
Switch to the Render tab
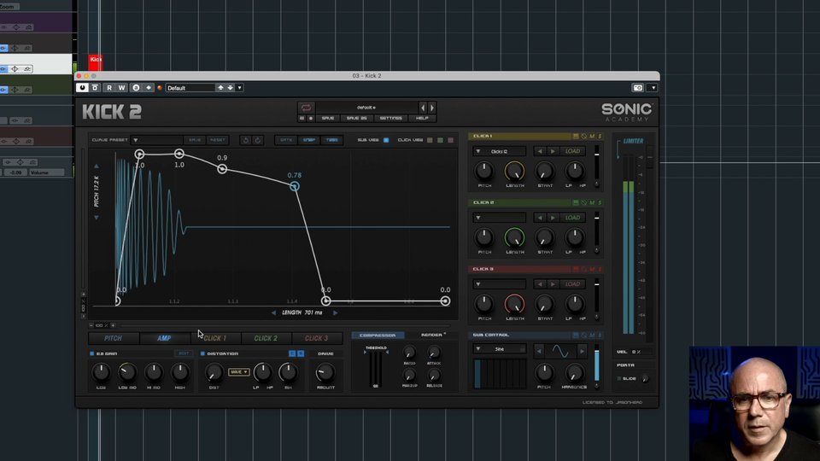432,335
